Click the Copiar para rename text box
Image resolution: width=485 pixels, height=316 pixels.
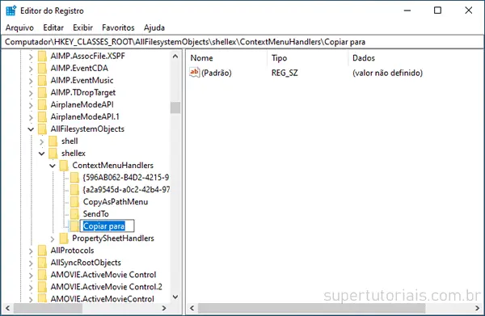click(107, 226)
